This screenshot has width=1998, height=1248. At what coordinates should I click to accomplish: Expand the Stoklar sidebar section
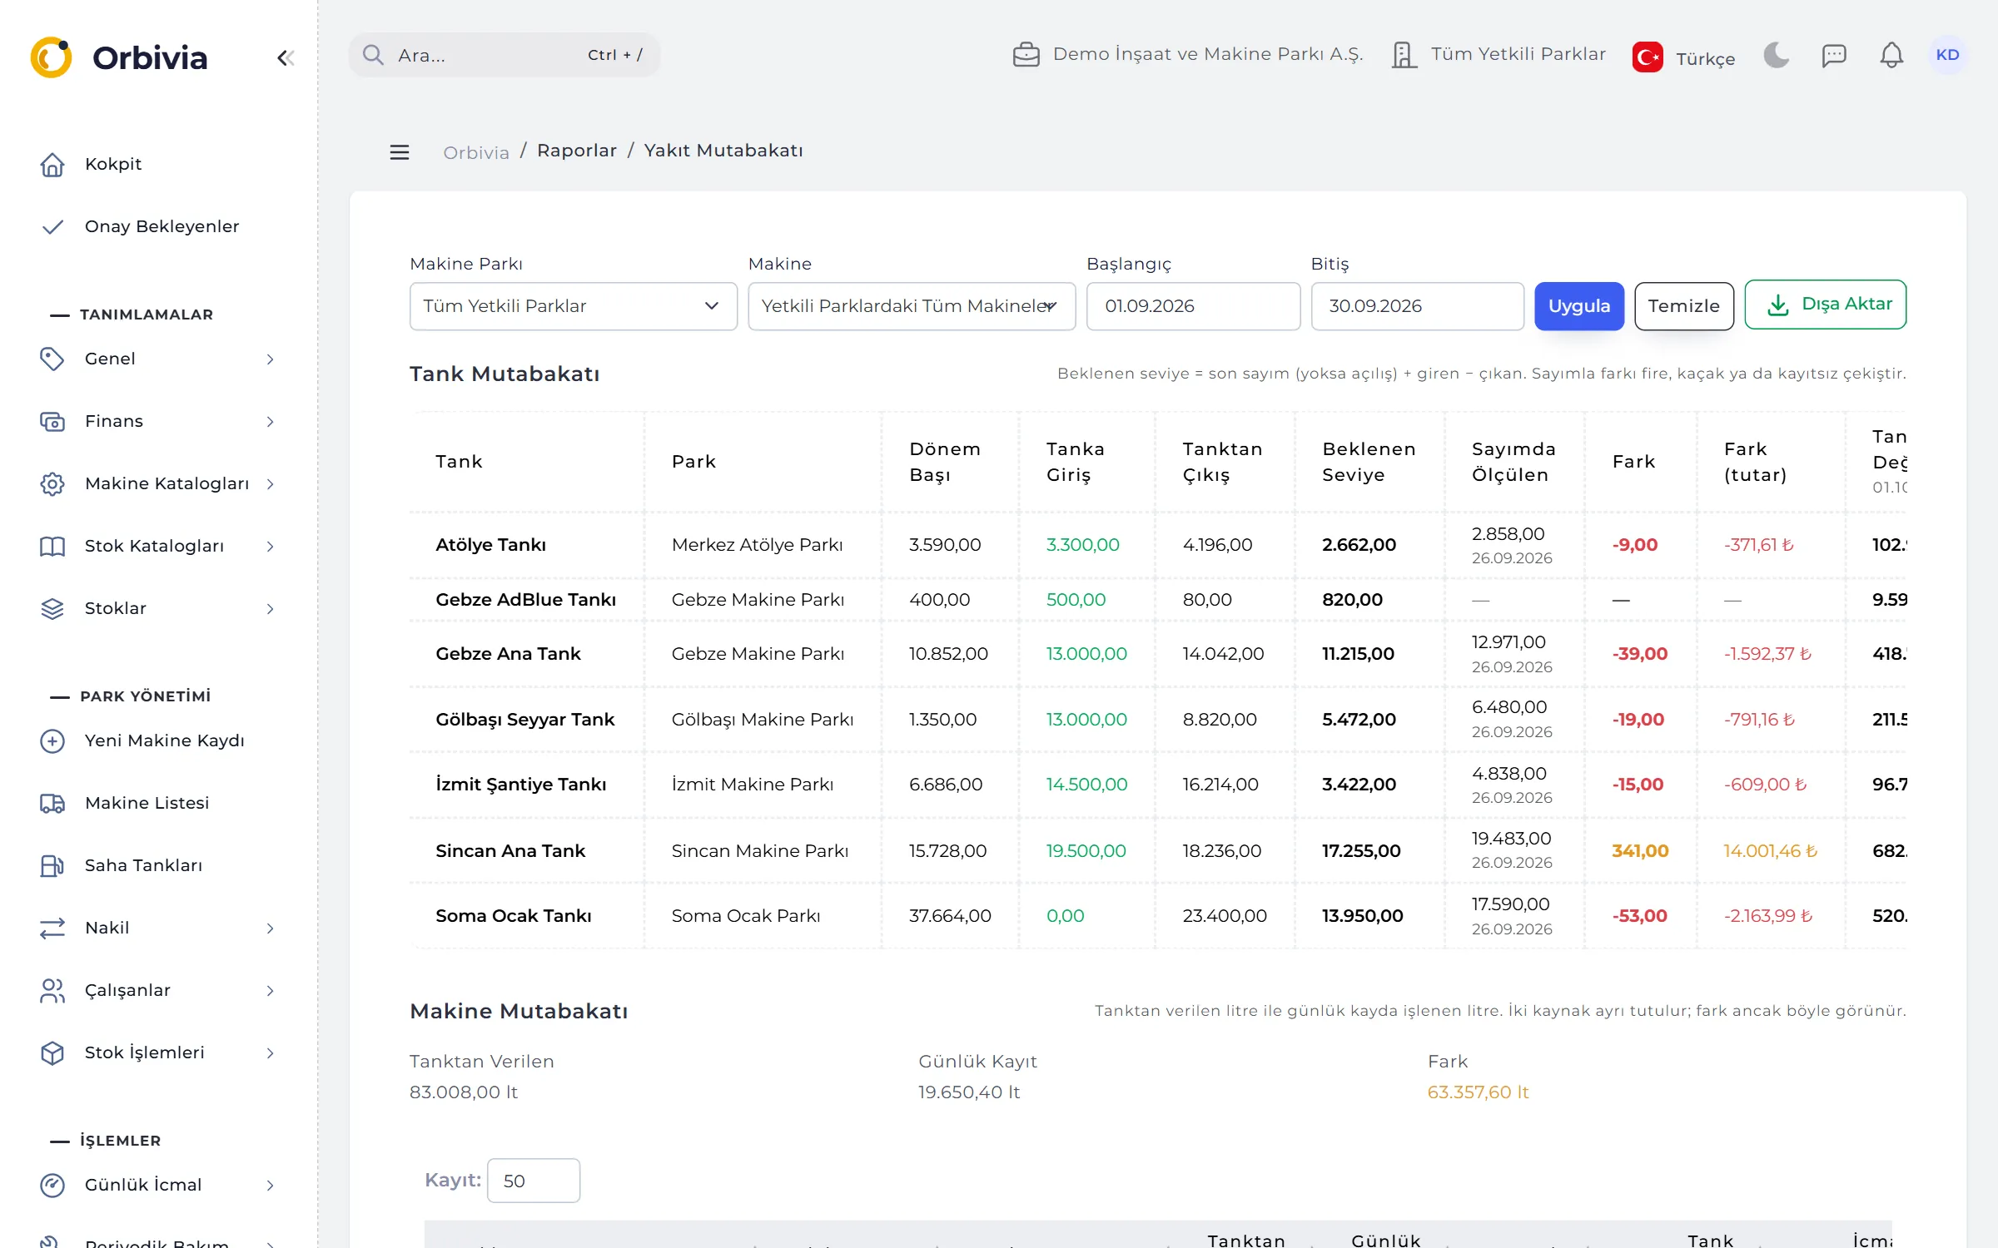[158, 608]
